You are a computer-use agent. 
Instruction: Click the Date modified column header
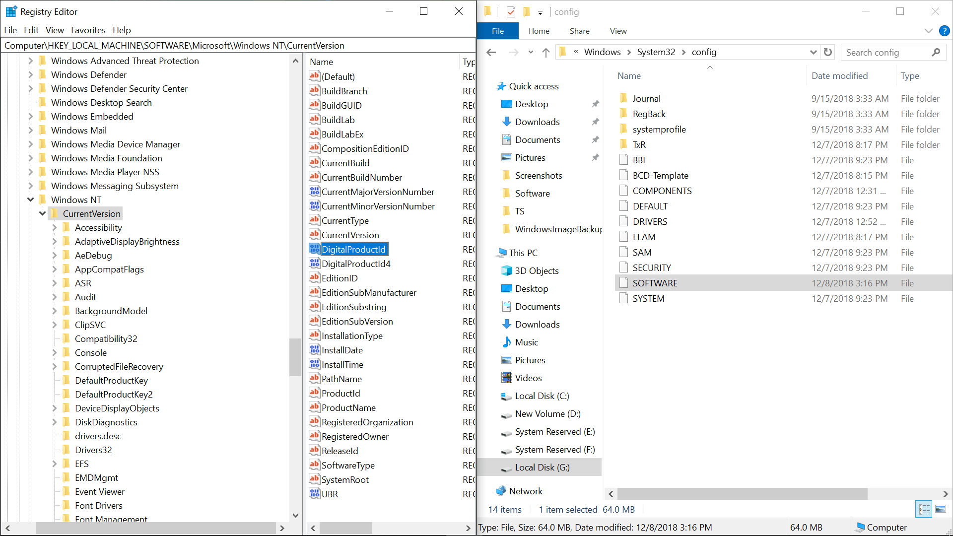[839, 76]
